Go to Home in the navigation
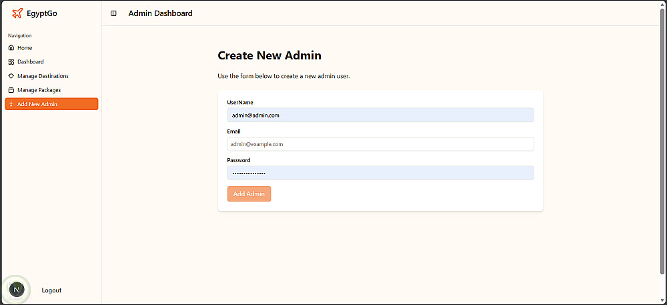Screen dimensions: 667x305 [25, 48]
